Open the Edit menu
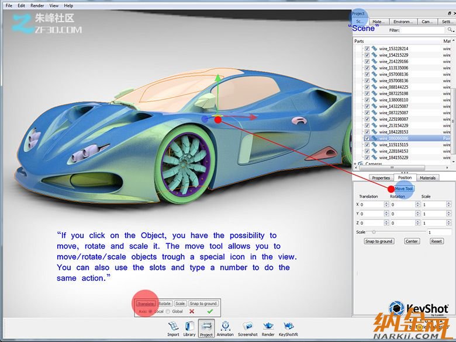 tap(21, 5)
